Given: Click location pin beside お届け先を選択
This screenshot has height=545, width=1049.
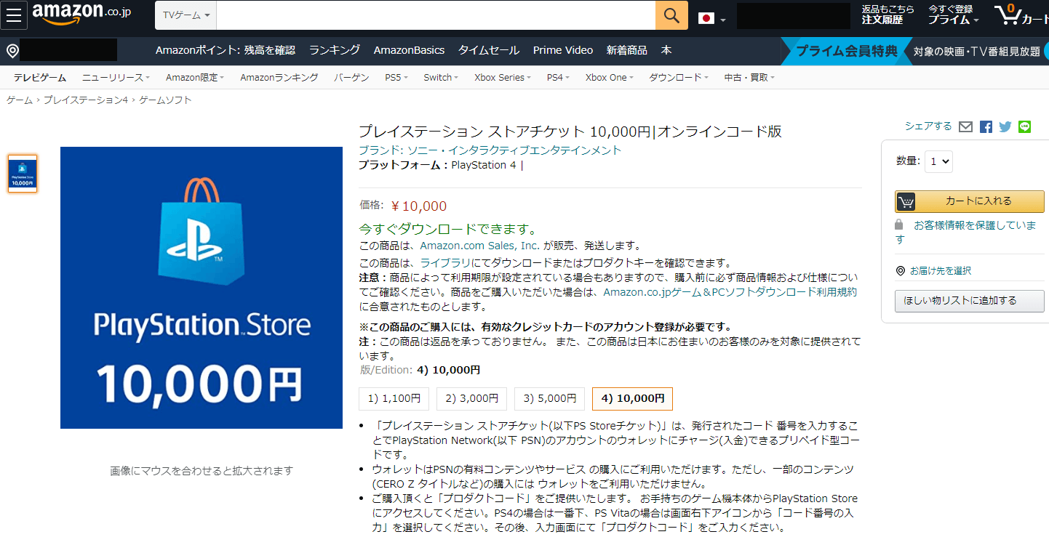Looking at the screenshot, I should tap(901, 271).
